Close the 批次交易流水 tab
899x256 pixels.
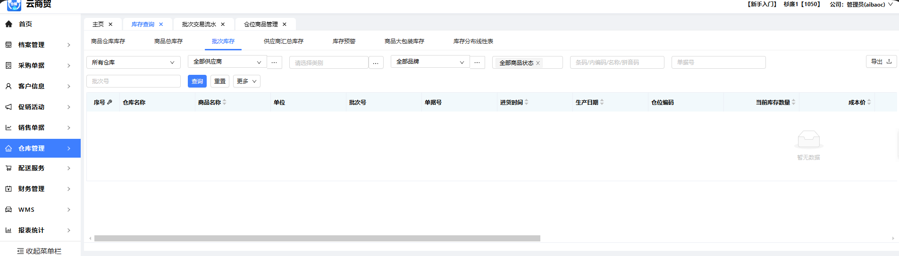pyautogui.click(x=223, y=24)
